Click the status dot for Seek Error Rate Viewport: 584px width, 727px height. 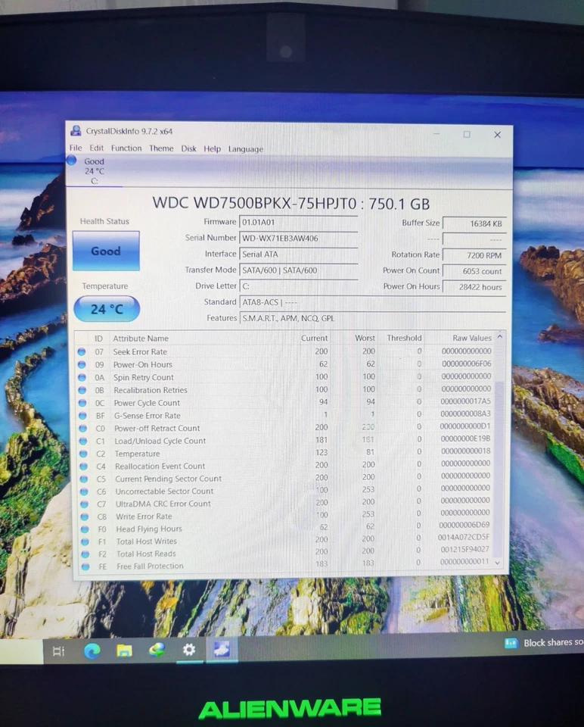[x=82, y=352]
